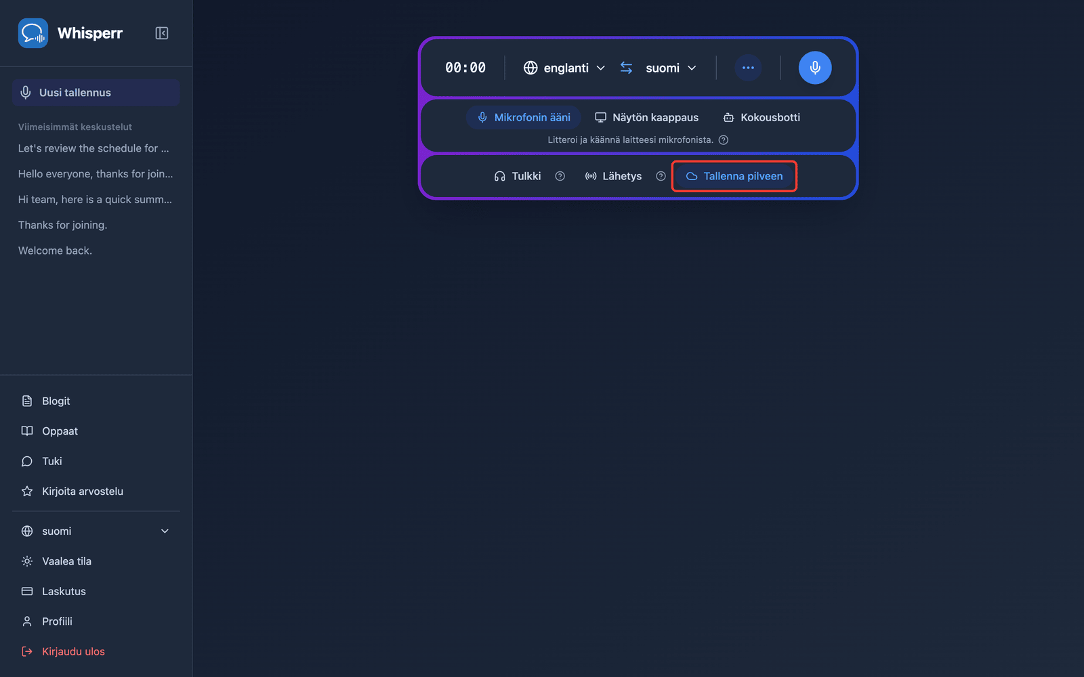
Task: Open the suomi target language dropdown
Action: point(671,68)
